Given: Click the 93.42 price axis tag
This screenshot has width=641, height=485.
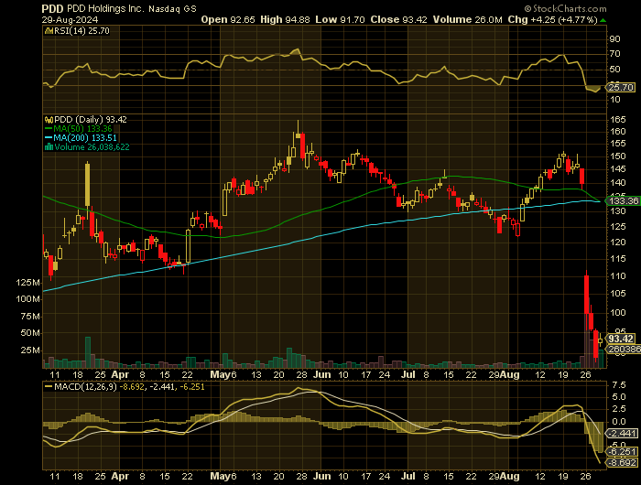Looking at the screenshot, I should [x=621, y=339].
